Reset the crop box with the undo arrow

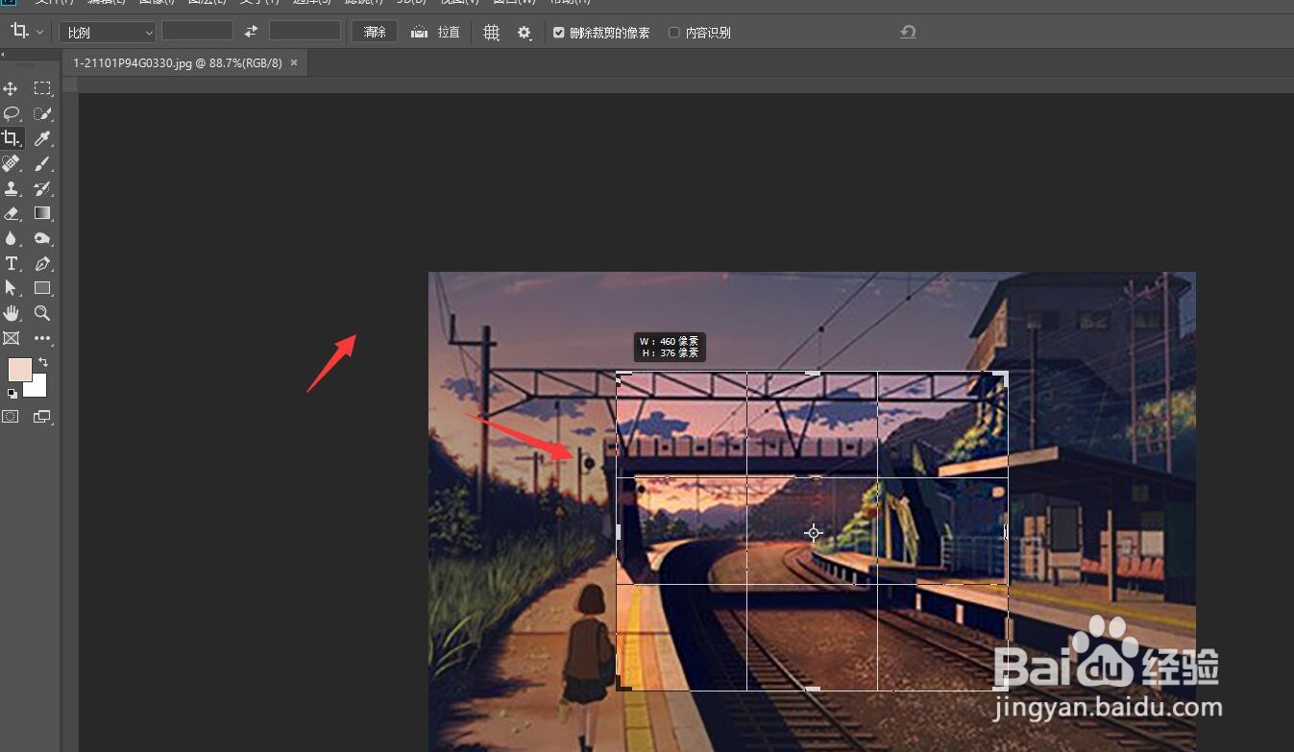pos(908,32)
